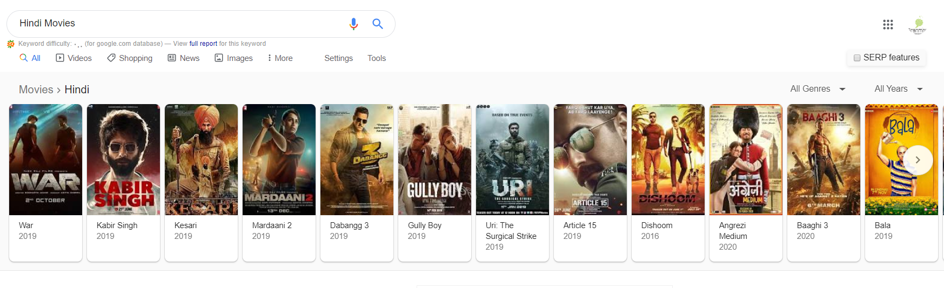The image size is (944, 288).
Task: Open the Dishoom movie poster
Action: click(x=668, y=160)
